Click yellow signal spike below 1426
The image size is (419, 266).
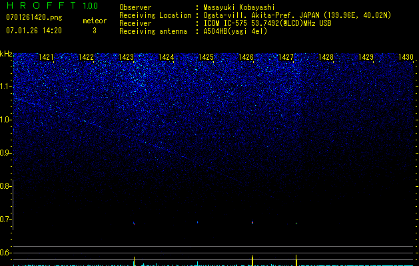pos(252,261)
